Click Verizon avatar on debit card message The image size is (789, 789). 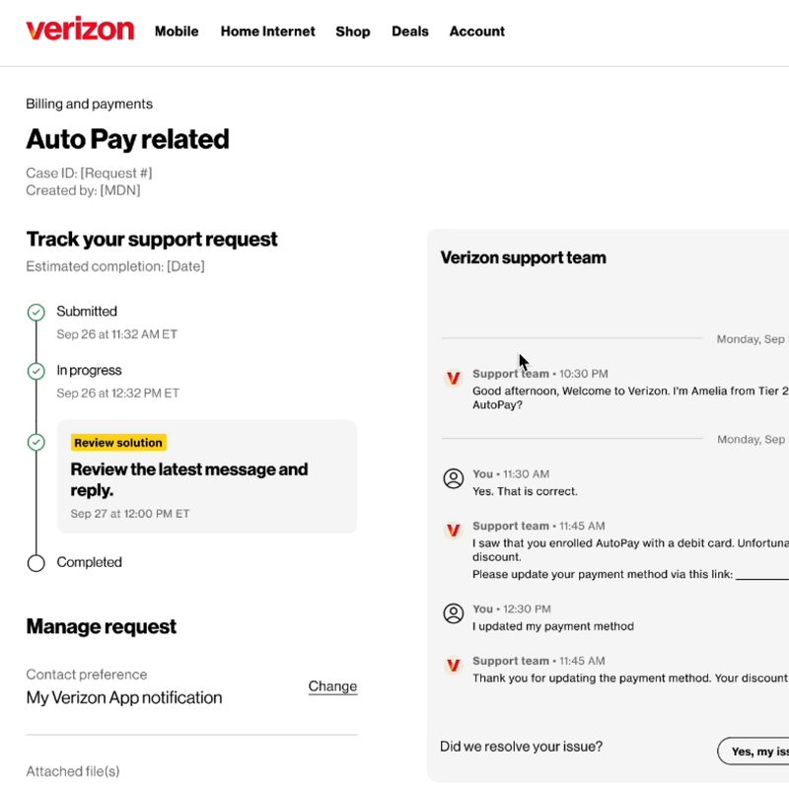(454, 531)
